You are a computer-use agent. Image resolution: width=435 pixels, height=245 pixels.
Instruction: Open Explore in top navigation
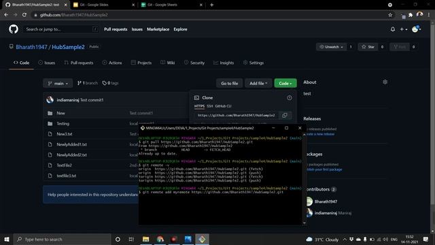click(180, 29)
